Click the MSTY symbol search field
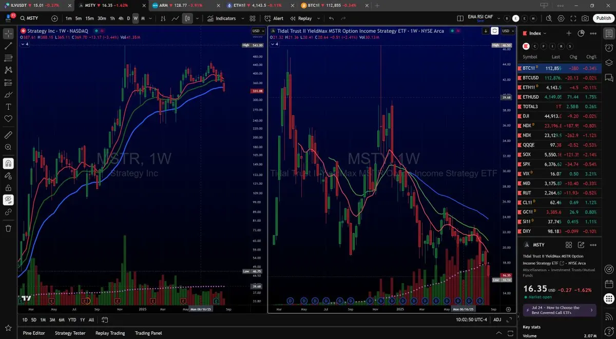The image size is (616, 339). tap(33, 18)
